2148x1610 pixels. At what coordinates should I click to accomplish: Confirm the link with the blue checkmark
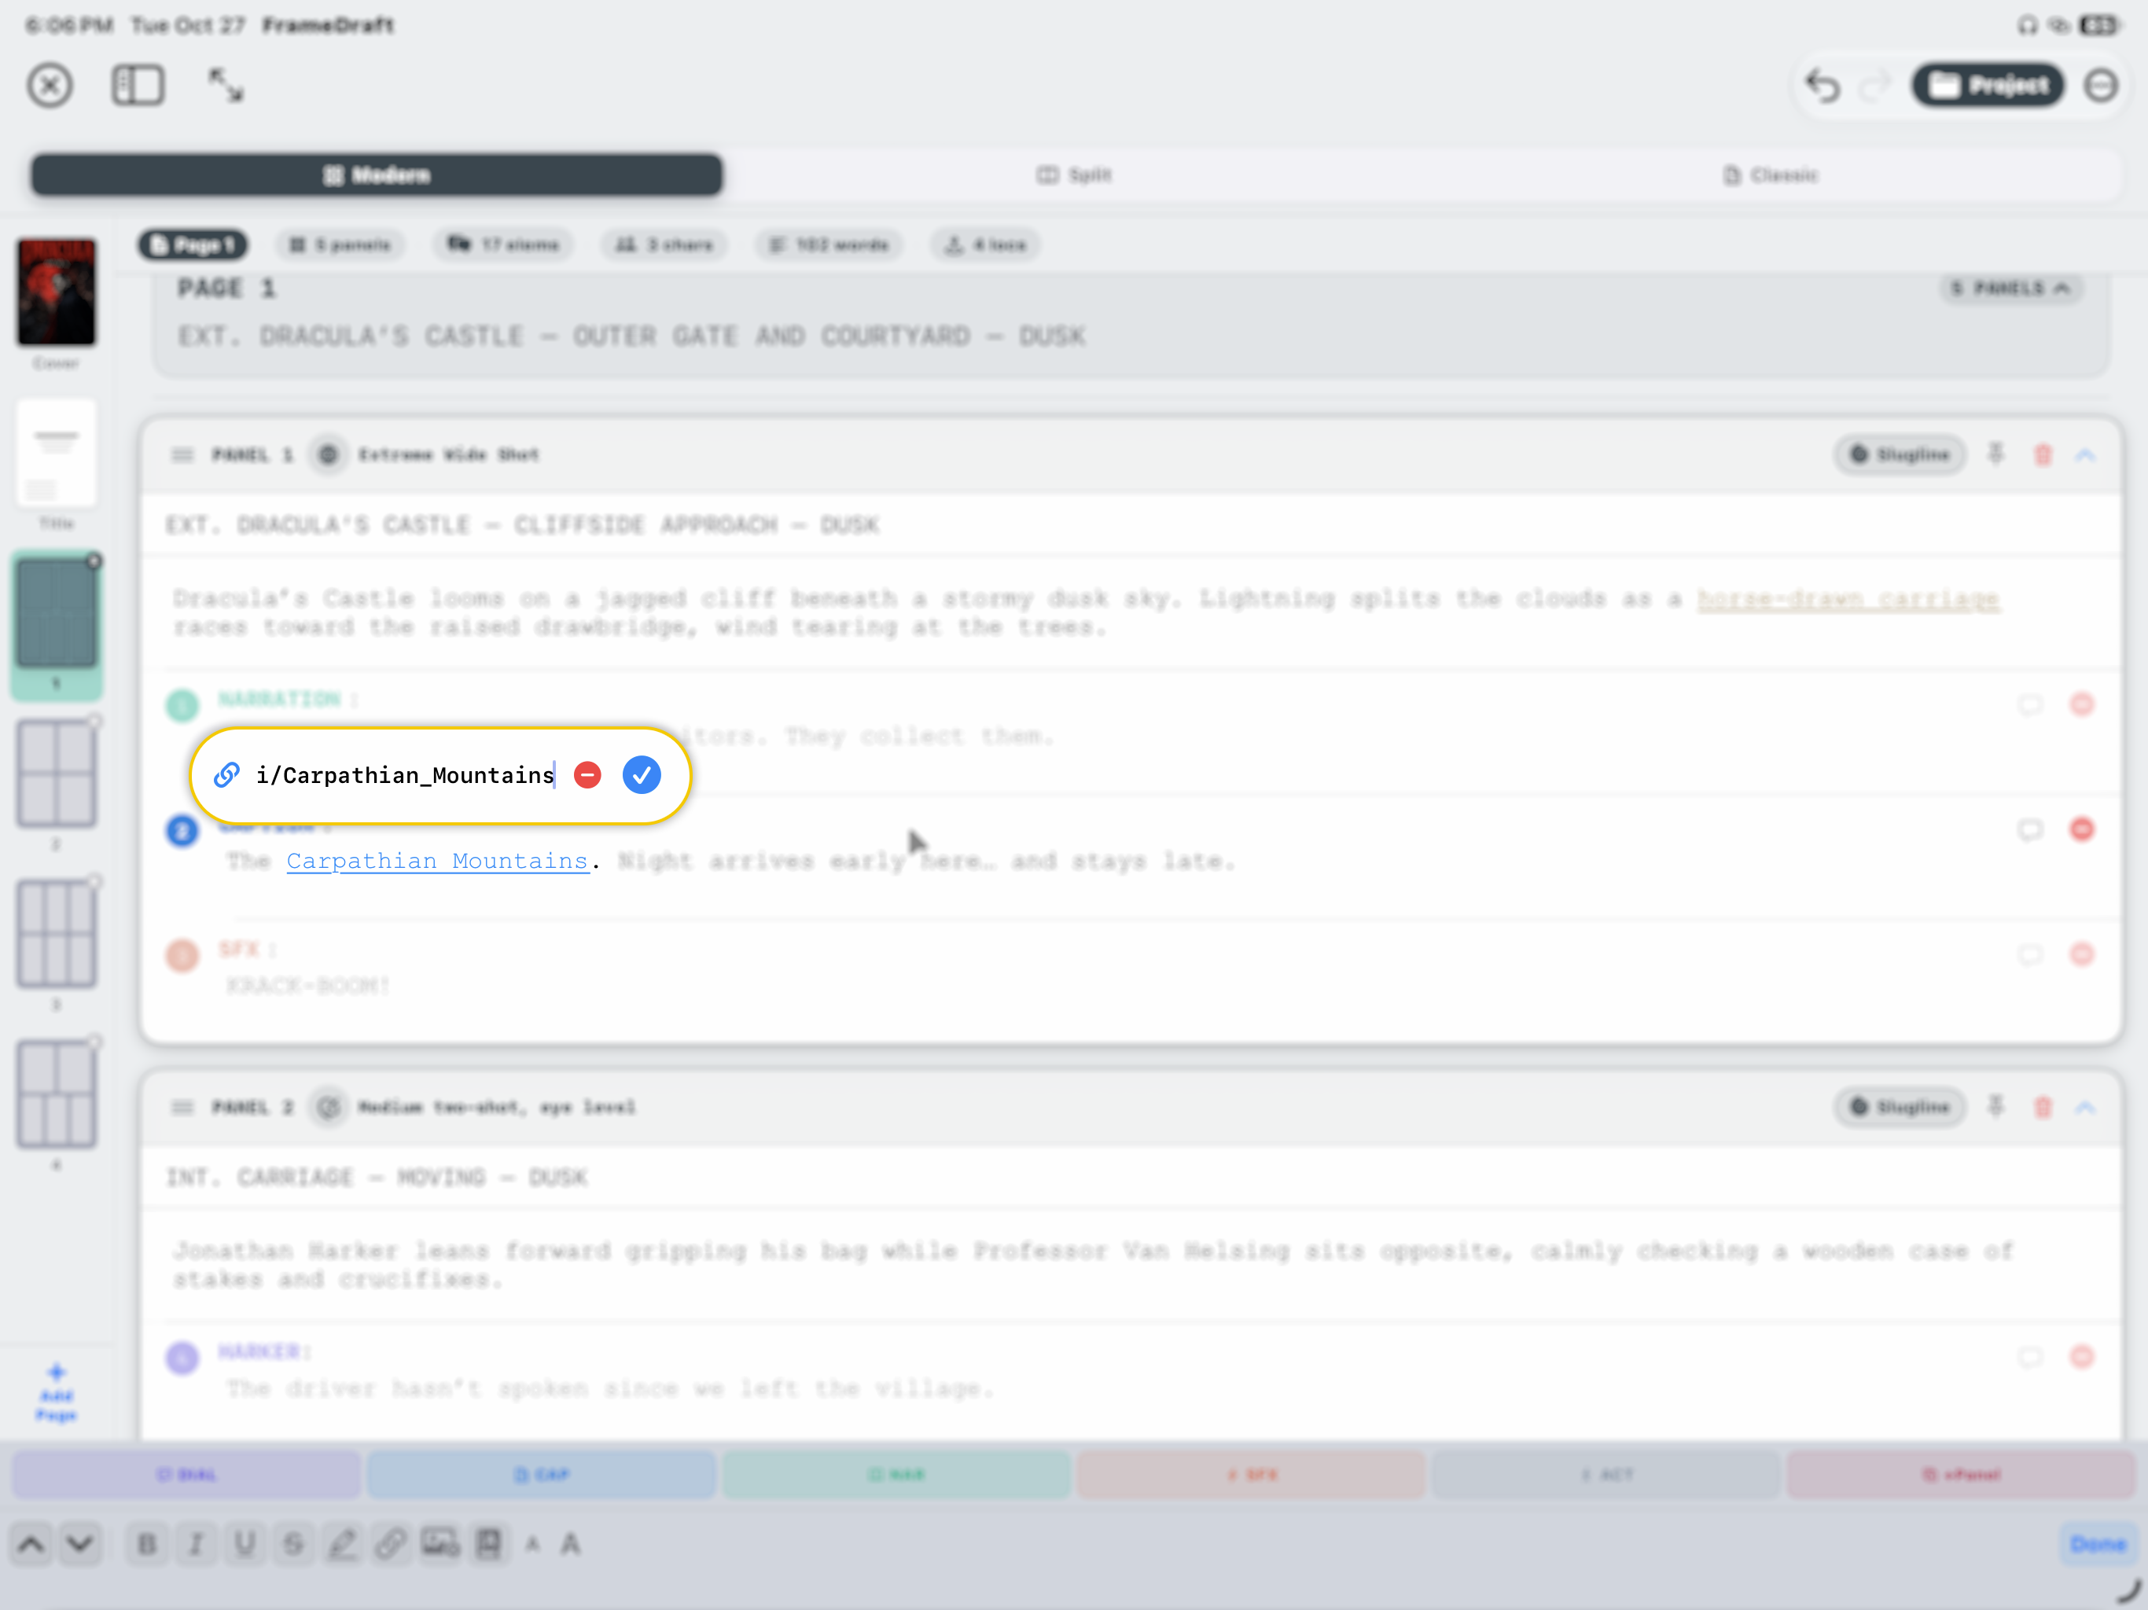[x=641, y=775]
